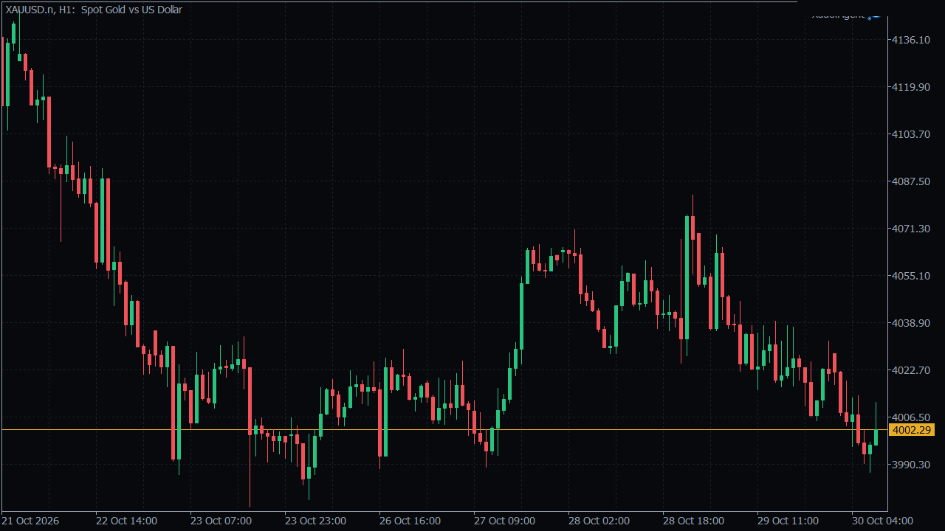
Task: Select the 29 Oct 11:00 time label
Action: (788, 521)
